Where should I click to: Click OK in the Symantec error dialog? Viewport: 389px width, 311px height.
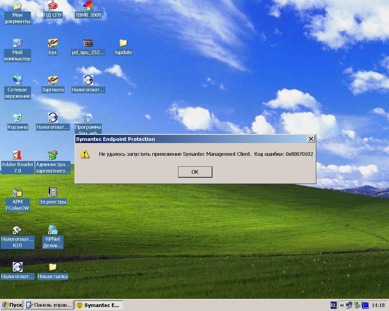[195, 172]
